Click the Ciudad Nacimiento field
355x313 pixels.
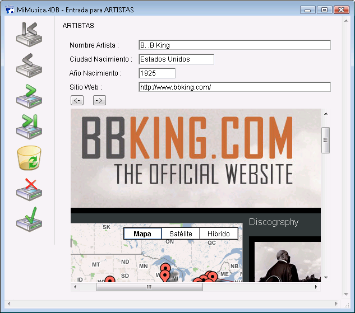(176, 59)
